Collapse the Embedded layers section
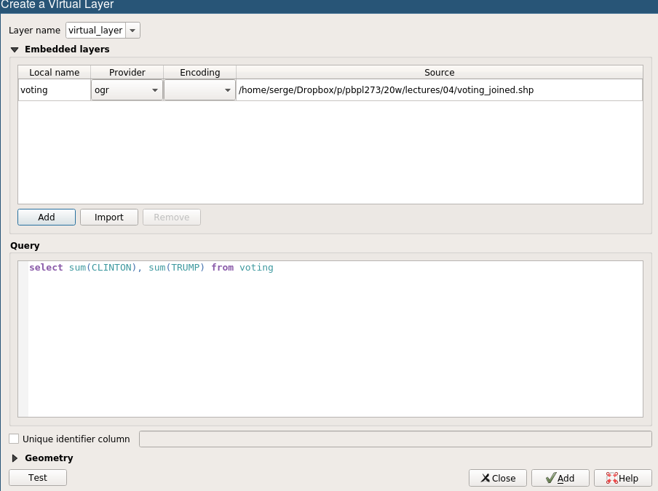 pyautogui.click(x=15, y=50)
